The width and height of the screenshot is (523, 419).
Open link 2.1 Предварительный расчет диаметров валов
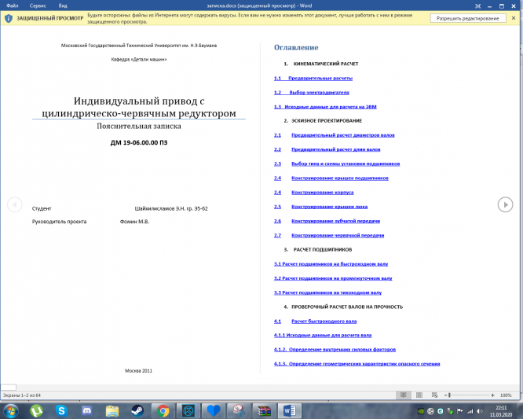point(335,135)
